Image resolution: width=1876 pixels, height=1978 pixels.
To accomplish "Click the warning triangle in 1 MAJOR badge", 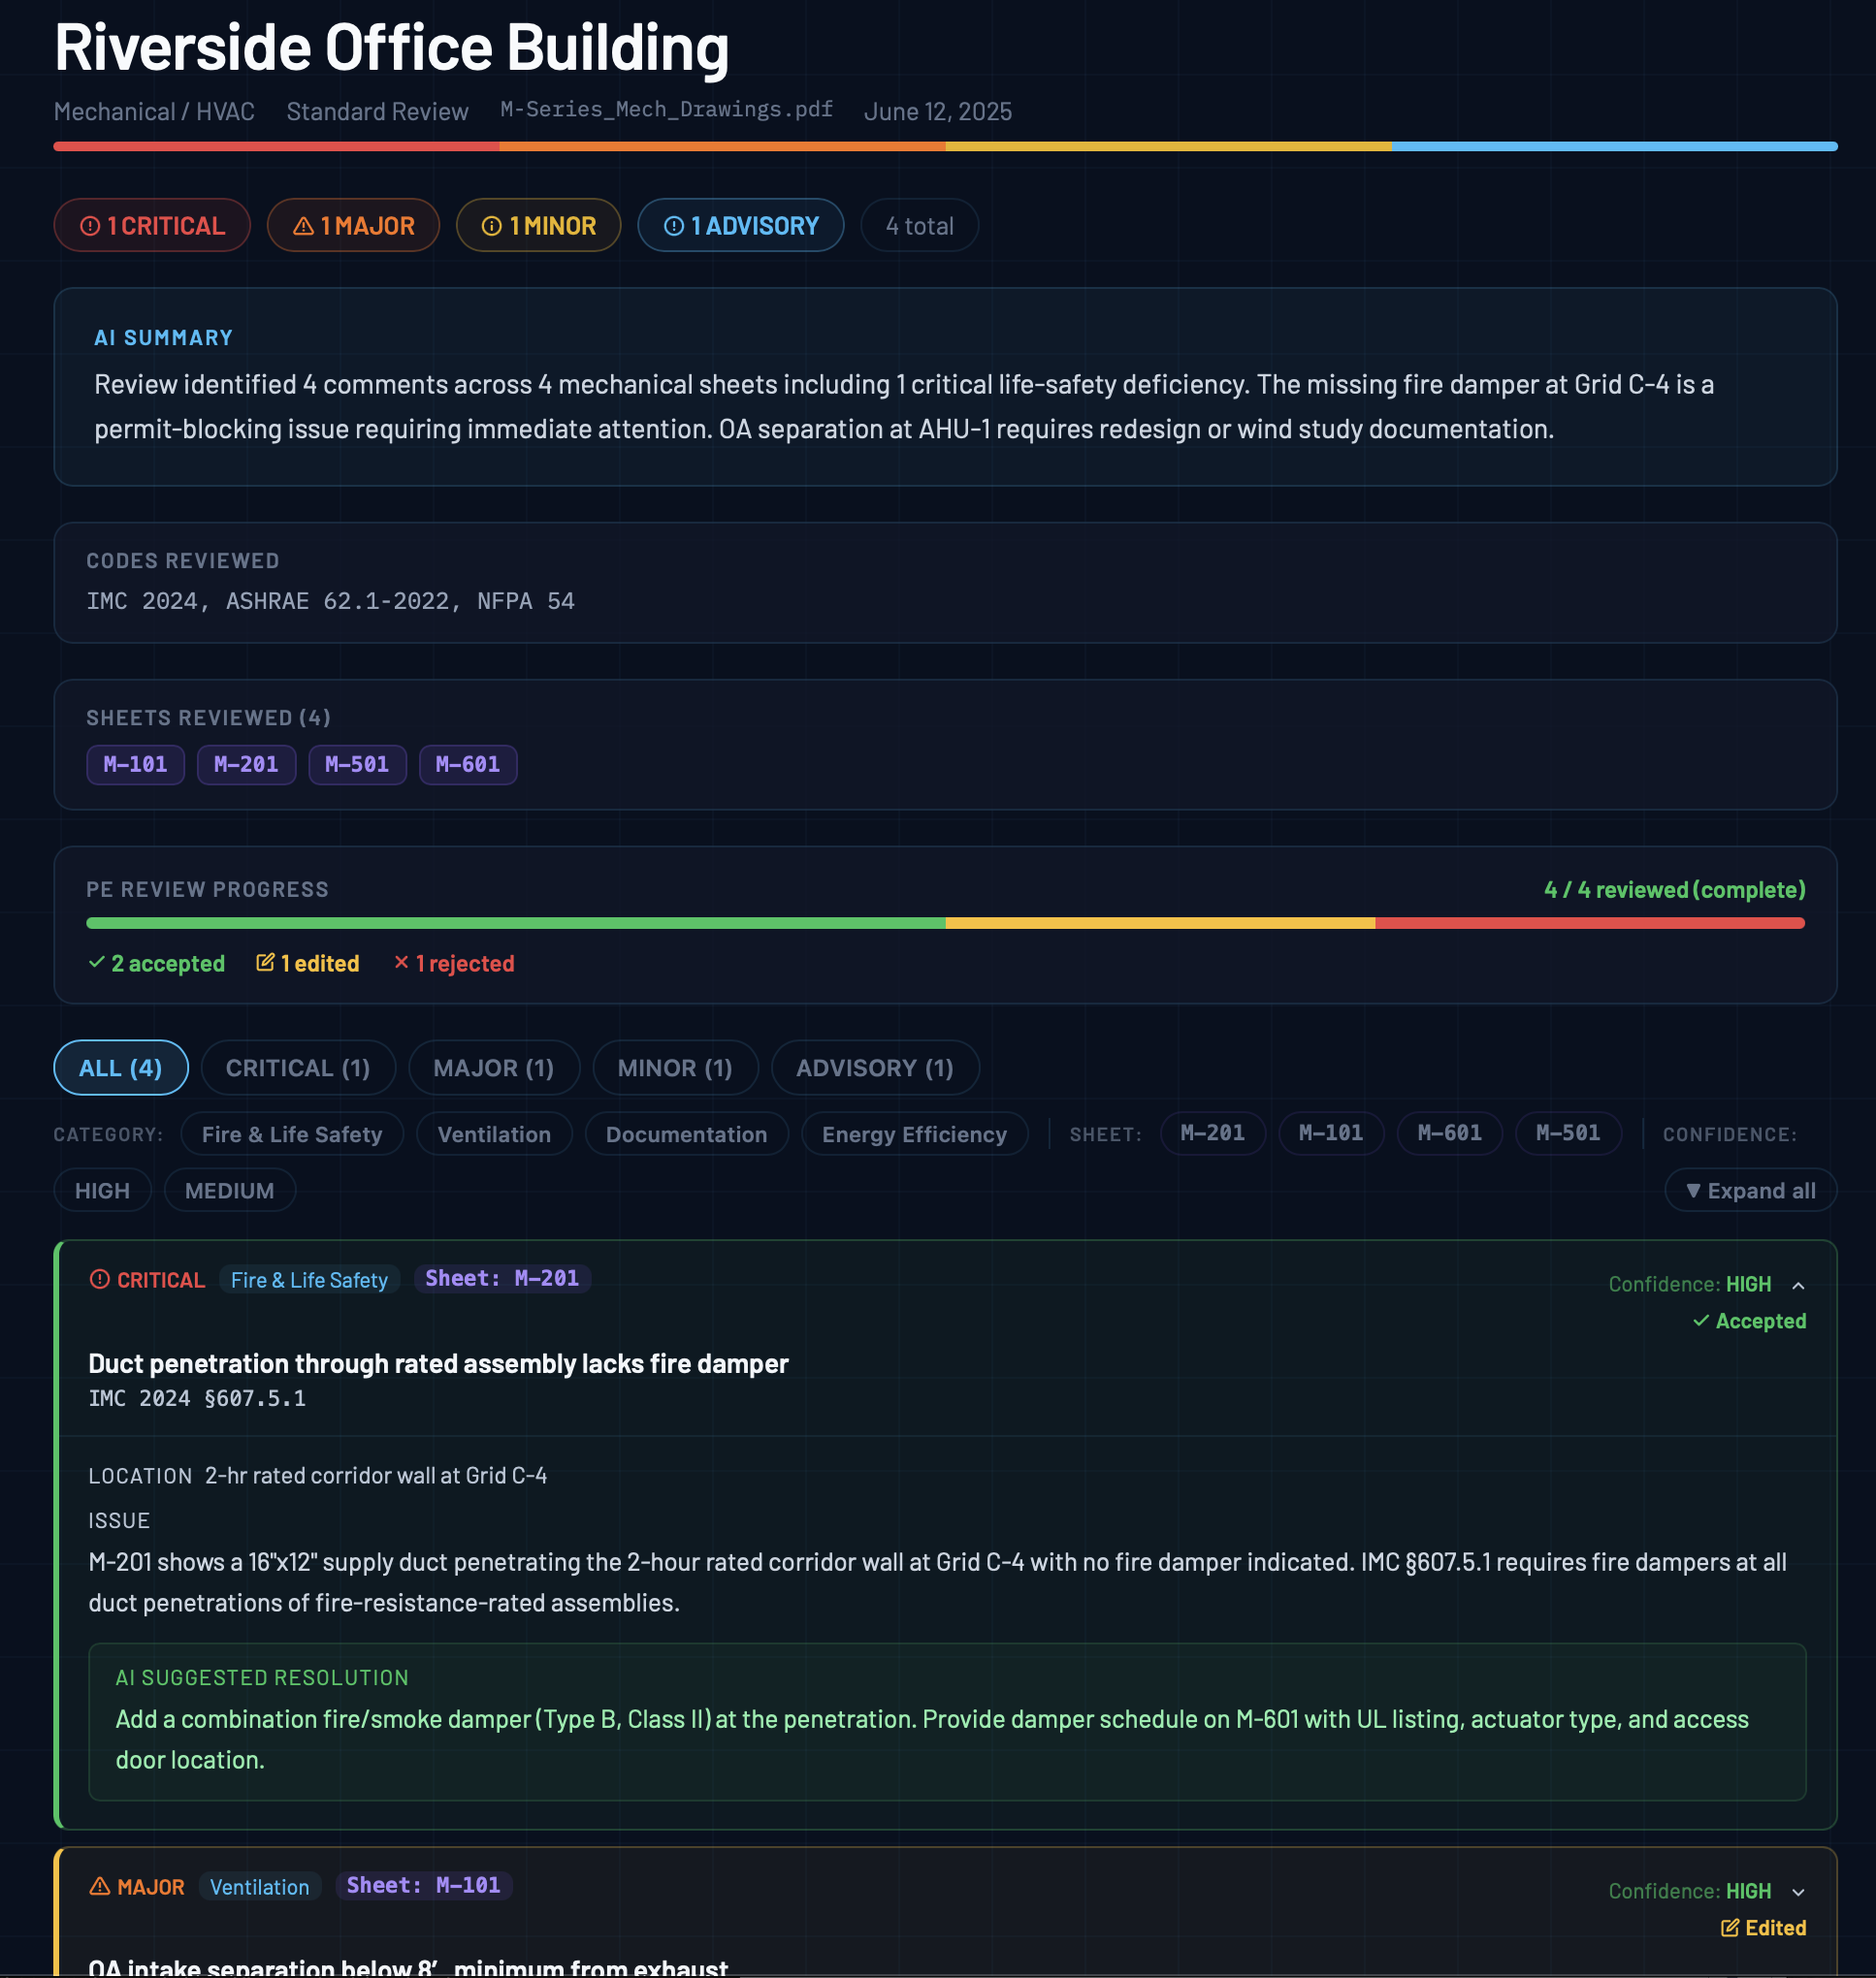I will (303, 226).
